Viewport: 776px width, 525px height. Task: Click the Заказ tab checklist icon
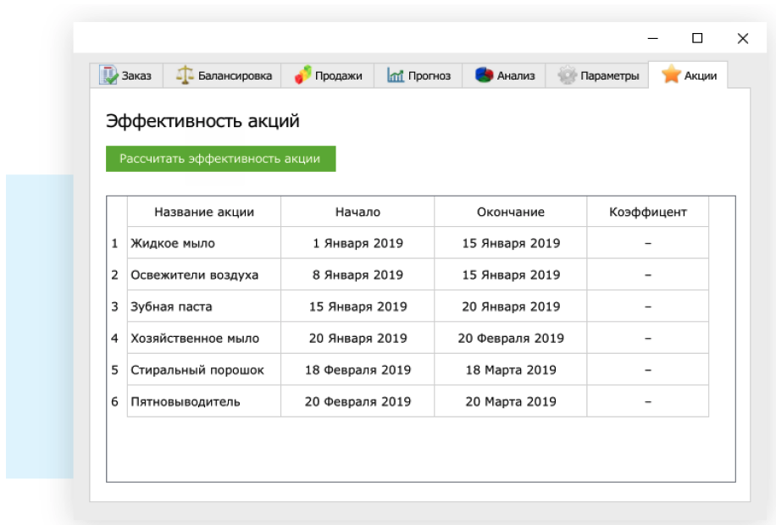[108, 75]
